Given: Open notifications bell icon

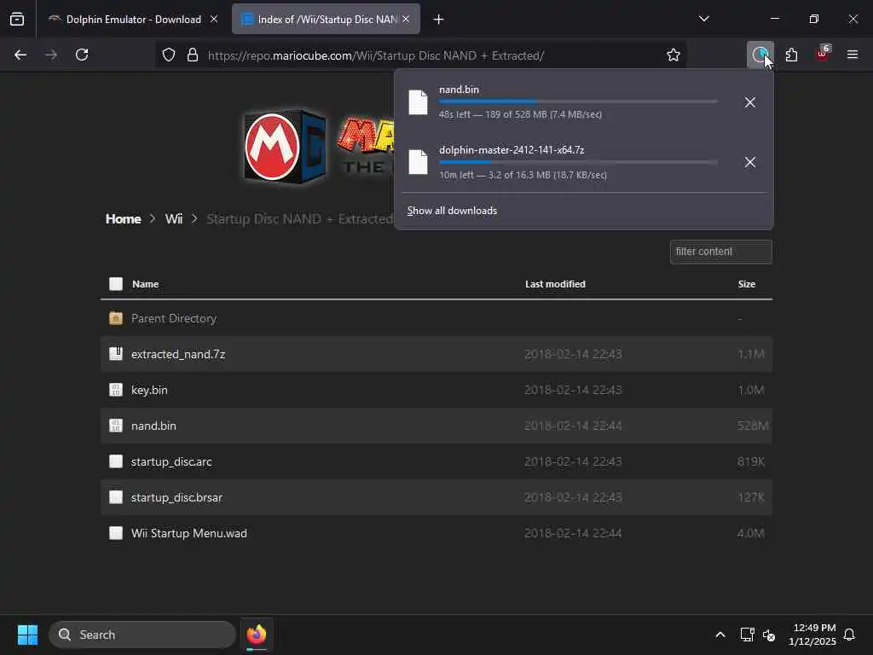Looking at the screenshot, I should pos(850,635).
